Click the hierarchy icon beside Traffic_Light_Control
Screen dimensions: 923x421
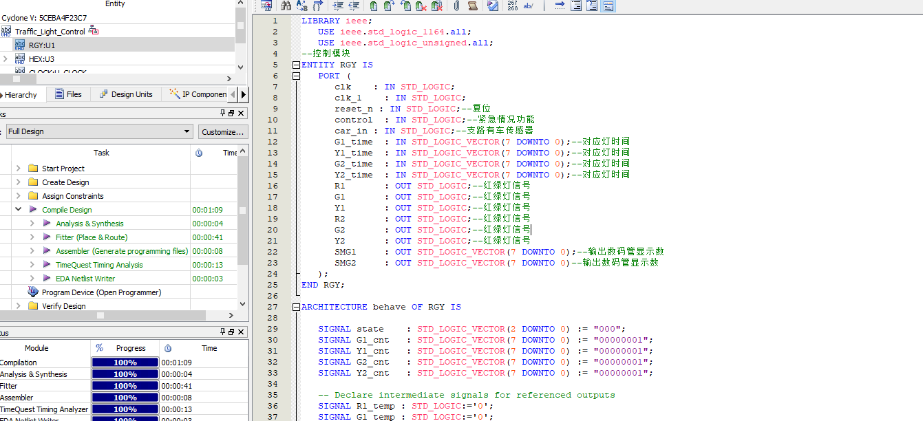click(94, 31)
